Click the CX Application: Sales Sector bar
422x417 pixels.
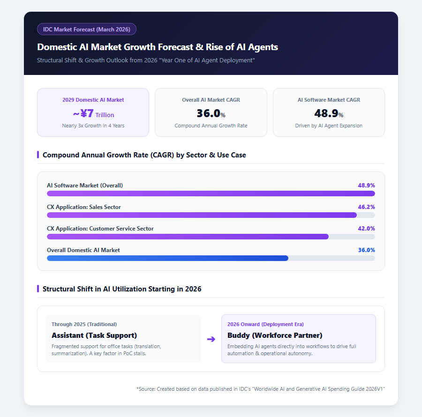coord(211,215)
